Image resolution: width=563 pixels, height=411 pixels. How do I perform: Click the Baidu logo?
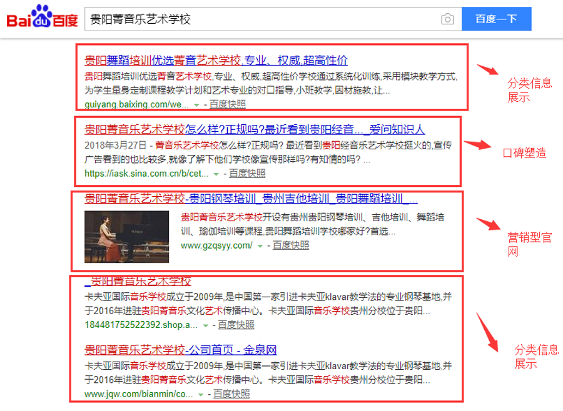(42, 16)
